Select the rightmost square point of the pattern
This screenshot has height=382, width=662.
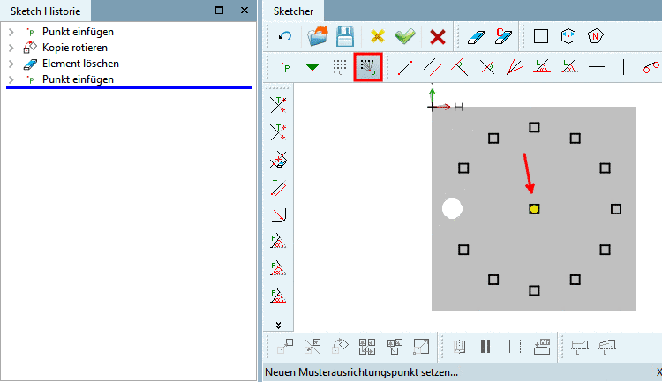[616, 209]
